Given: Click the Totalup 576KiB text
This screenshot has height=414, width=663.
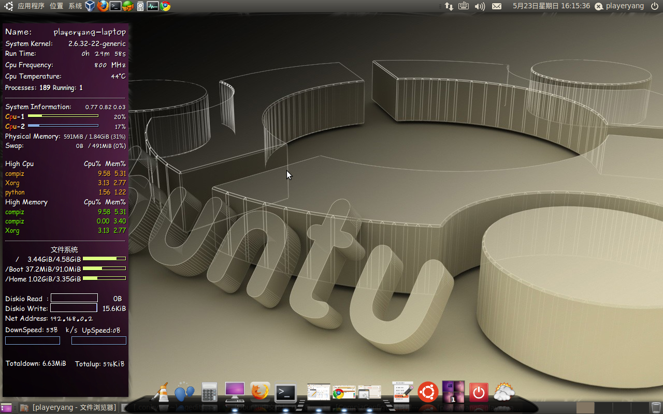Looking at the screenshot, I should click(x=100, y=364).
